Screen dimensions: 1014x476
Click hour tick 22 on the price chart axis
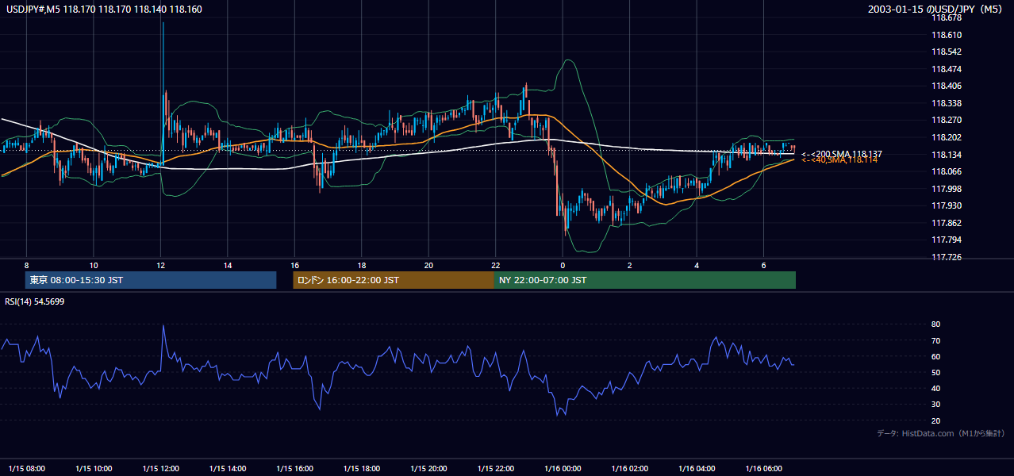tap(496, 265)
